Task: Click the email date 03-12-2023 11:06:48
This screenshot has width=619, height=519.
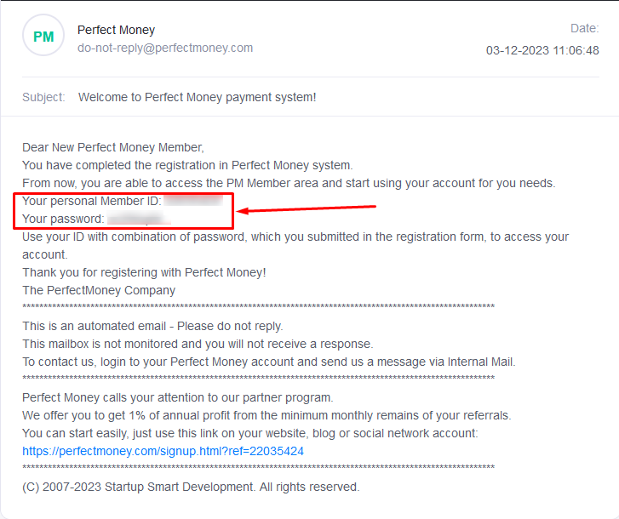Action: [542, 50]
